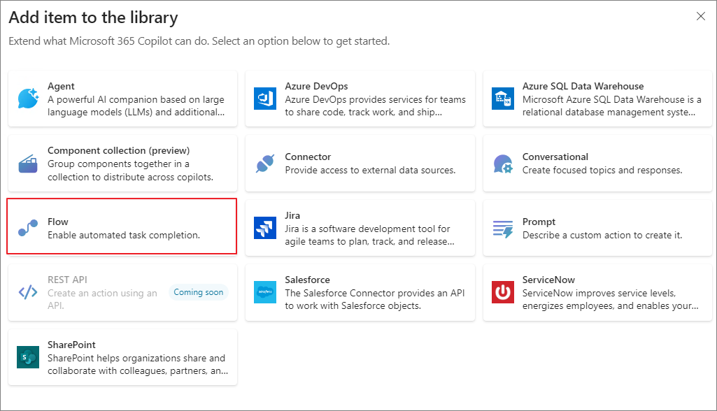Click the SharePoint logo icon
Image resolution: width=717 pixels, height=411 pixels.
[x=29, y=357]
